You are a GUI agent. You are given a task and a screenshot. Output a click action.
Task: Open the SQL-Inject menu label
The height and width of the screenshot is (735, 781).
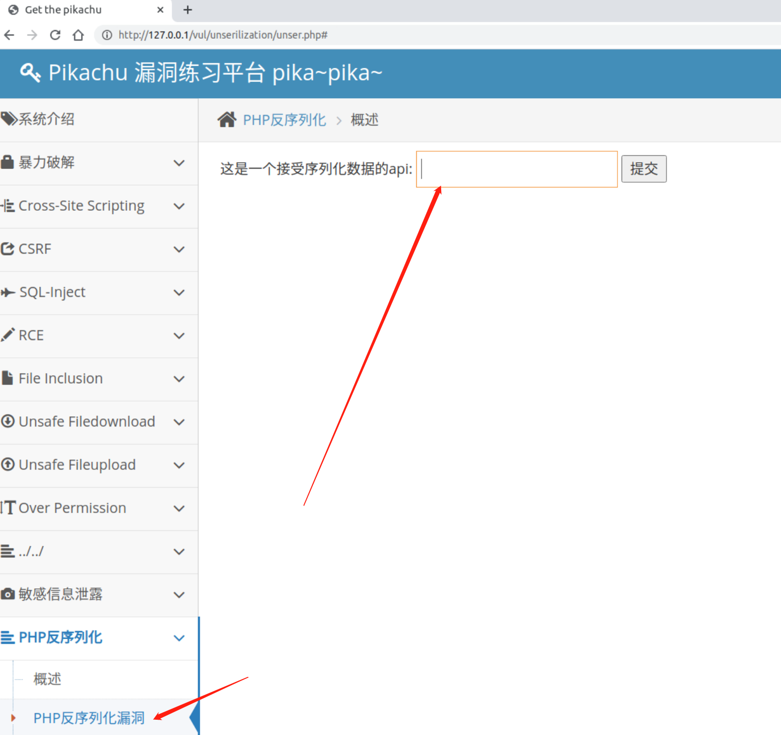point(52,292)
